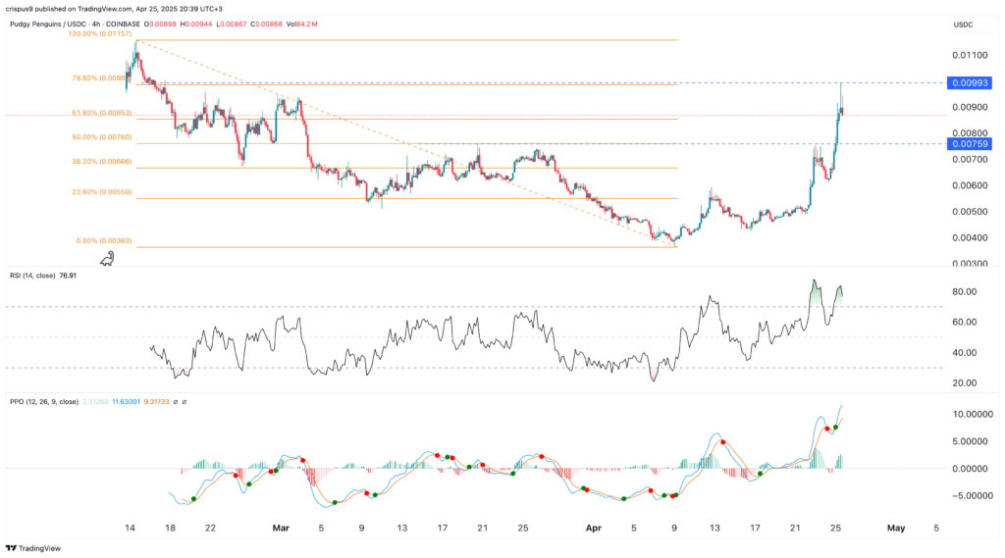Click the dinosaur icon on the chart

tap(107, 258)
